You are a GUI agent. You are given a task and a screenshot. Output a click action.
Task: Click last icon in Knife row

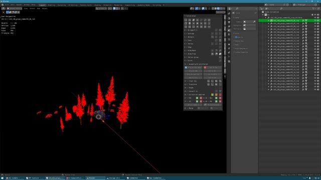coord(220,61)
